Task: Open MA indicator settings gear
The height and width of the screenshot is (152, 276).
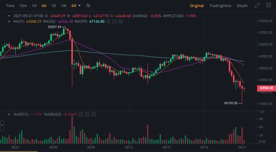Action: tap(114, 22)
